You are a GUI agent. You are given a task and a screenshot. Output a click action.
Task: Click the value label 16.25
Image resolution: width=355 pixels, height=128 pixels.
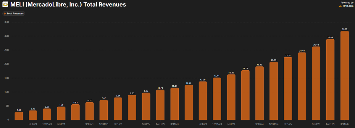click(231, 73)
